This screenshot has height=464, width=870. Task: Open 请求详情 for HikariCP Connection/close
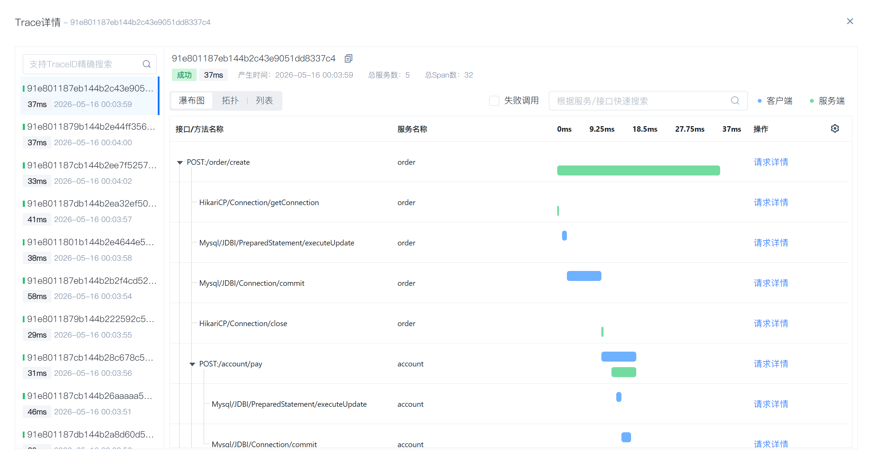[x=771, y=323]
